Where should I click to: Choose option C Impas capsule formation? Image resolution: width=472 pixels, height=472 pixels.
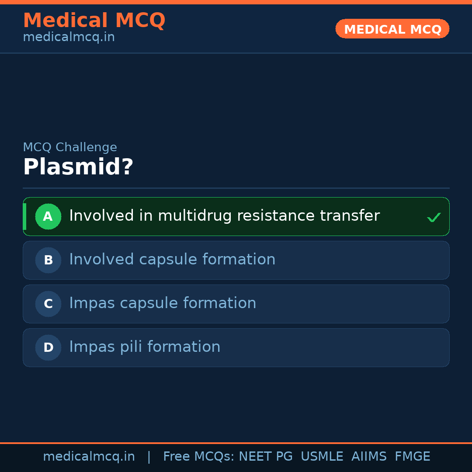click(236, 304)
